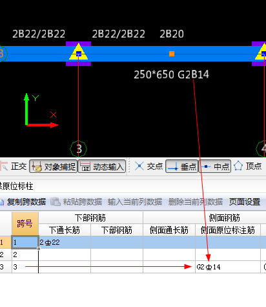The image size is (266, 307).
Task: Select span number cell in row 1
Action: tap(25, 242)
